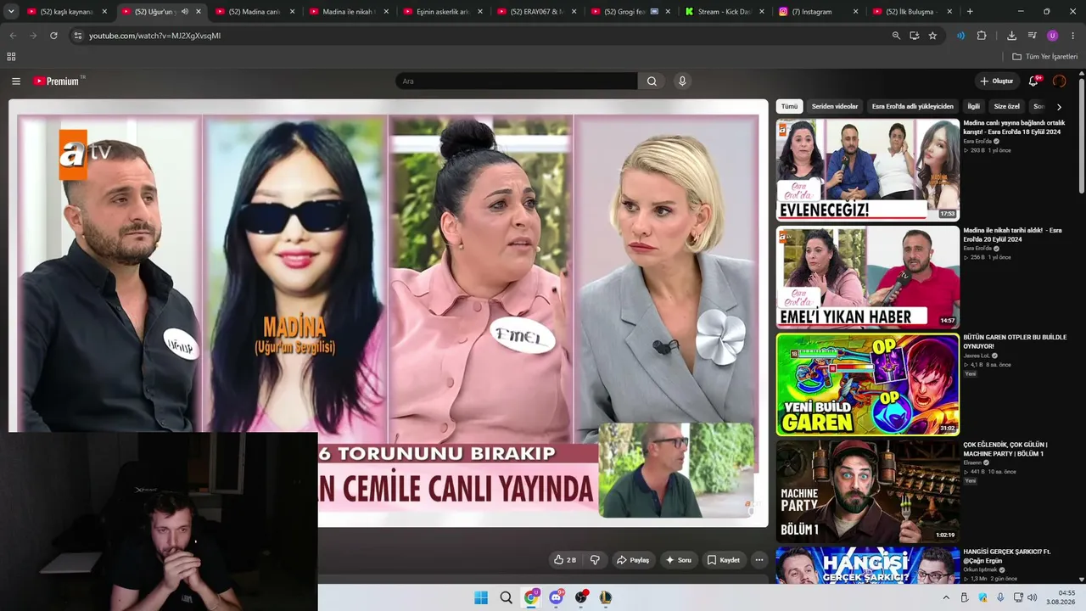This screenshot has height=611, width=1086.
Task: Open more actions for the video
Action: tap(759, 560)
